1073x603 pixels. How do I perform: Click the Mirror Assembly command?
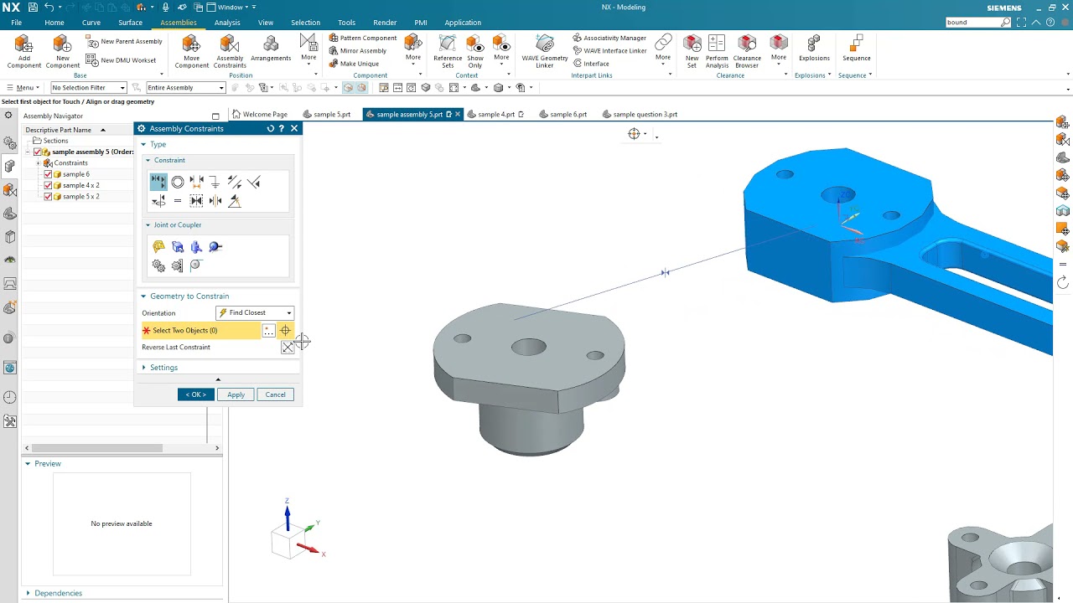click(358, 50)
